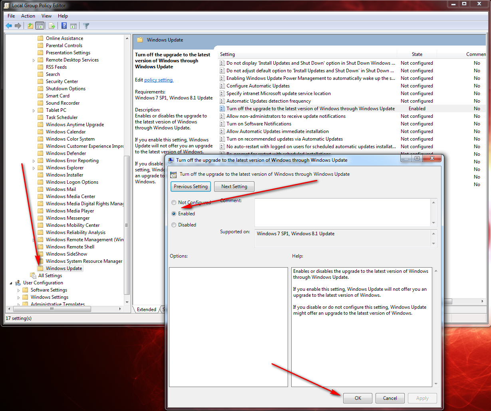Select the Windows Anytime Upgrade tree item
491x411 pixels.
[75, 125]
